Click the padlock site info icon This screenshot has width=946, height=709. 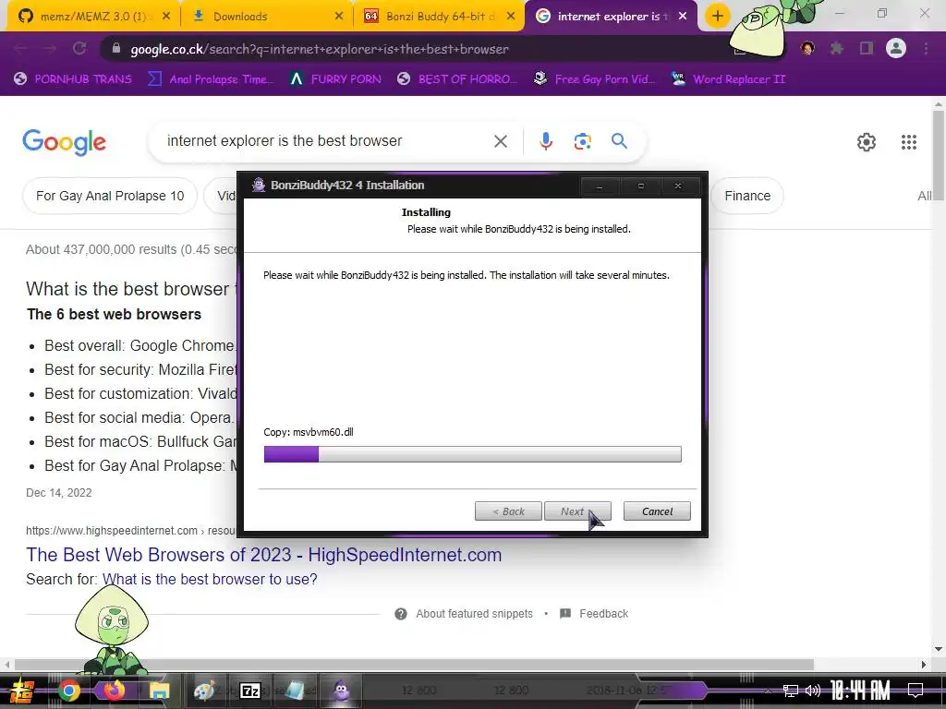(x=115, y=48)
